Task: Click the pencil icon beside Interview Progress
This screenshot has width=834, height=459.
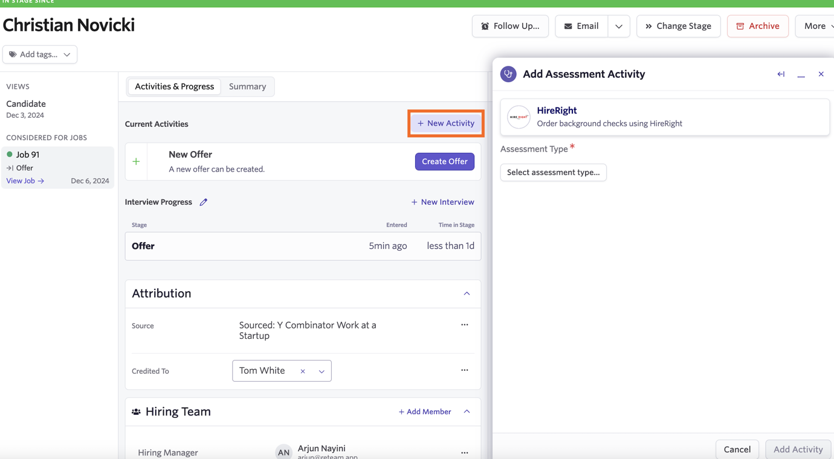Action: point(204,202)
